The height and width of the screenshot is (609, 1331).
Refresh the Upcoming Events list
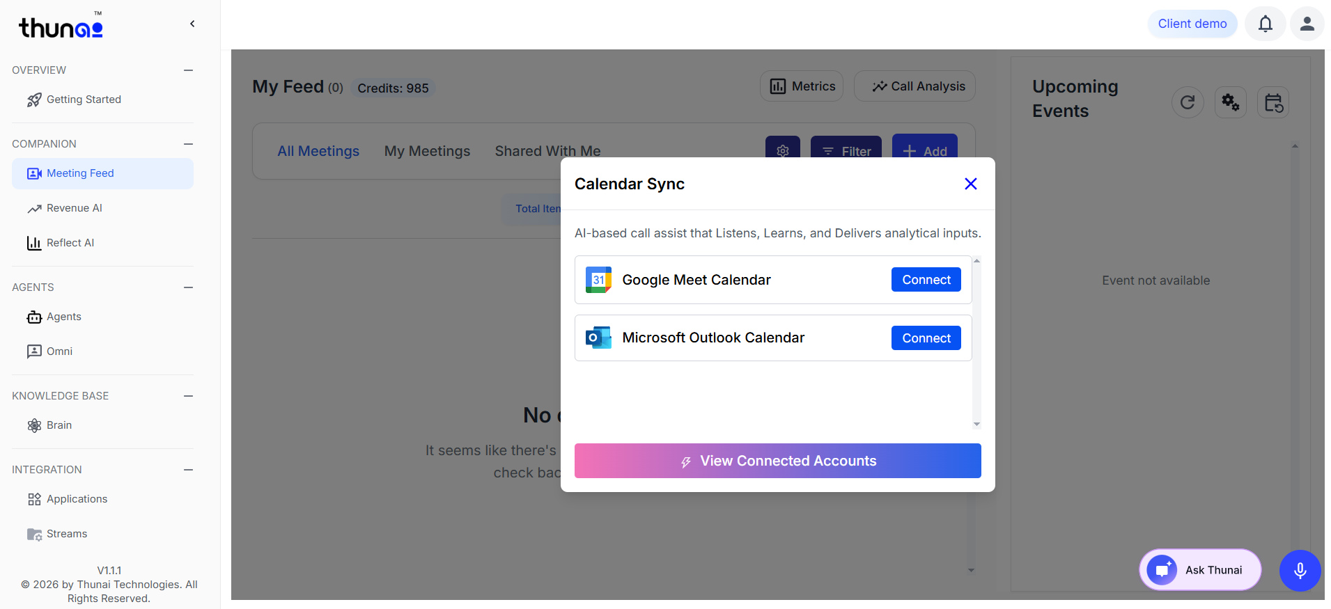[1188, 103]
